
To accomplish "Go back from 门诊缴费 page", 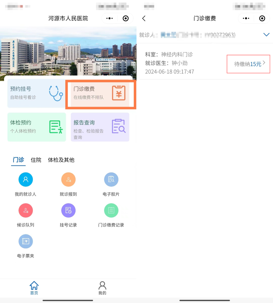I will coord(144,18).
